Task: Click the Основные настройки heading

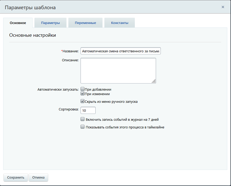Action: 33,35
